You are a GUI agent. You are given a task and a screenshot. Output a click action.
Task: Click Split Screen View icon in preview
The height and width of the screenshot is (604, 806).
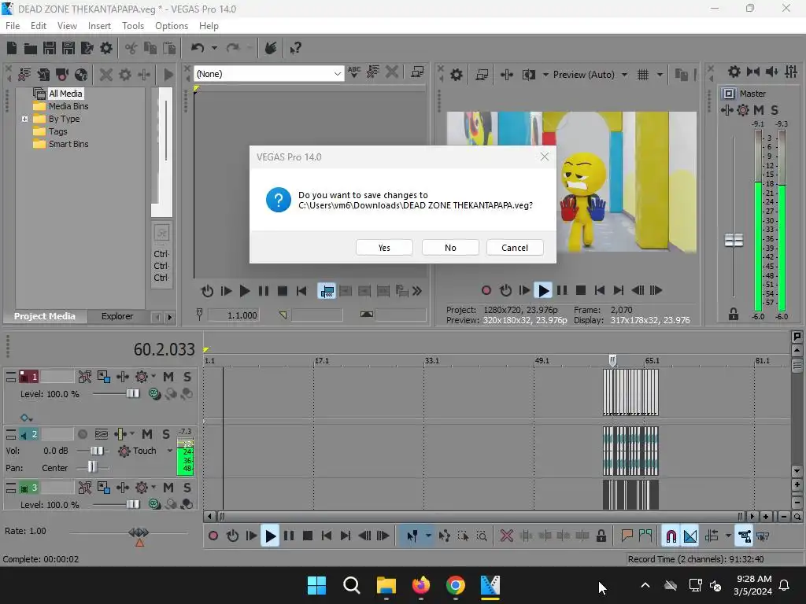click(528, 75)
